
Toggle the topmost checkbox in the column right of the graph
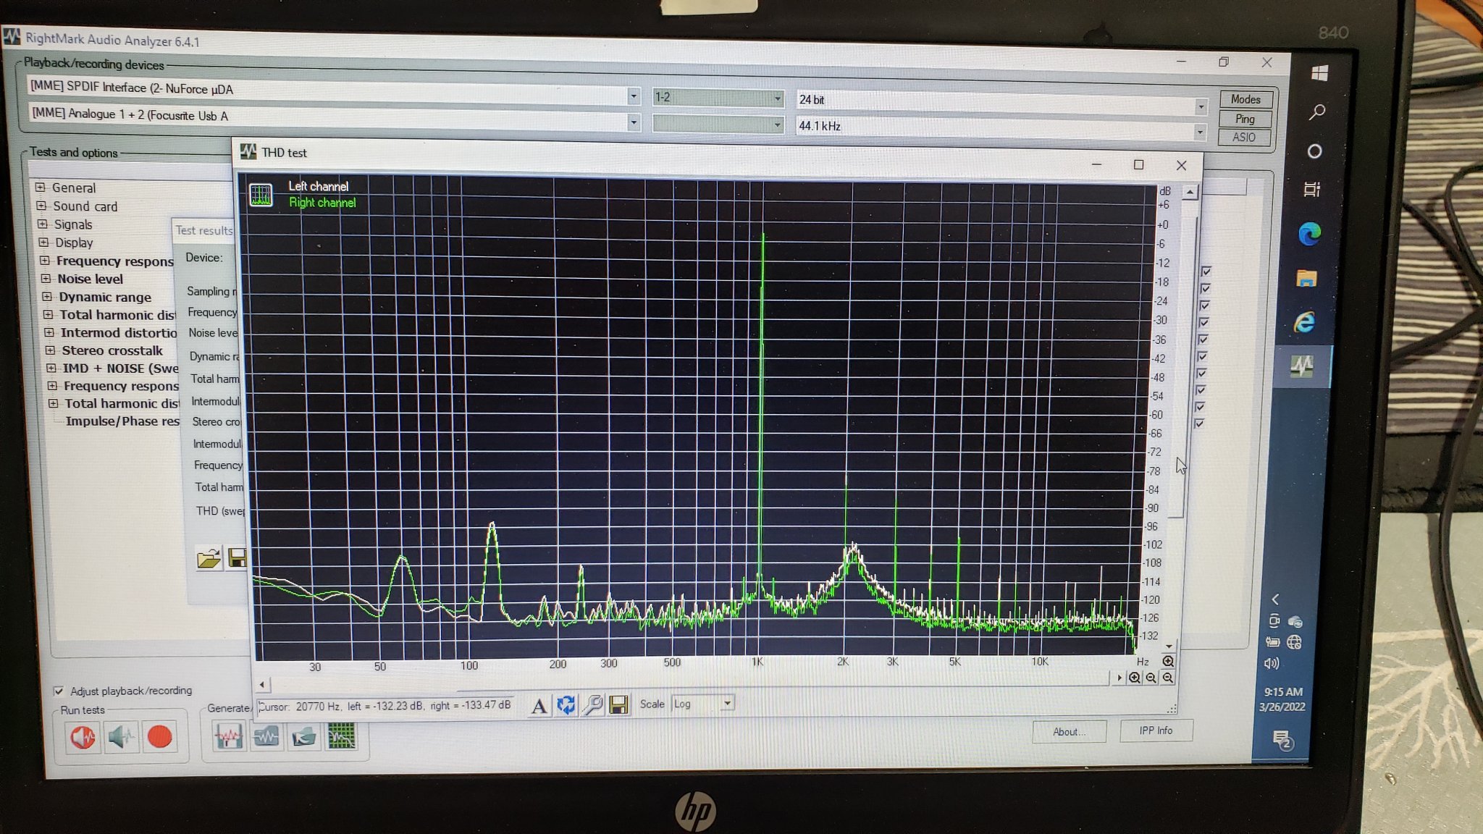1206,271
